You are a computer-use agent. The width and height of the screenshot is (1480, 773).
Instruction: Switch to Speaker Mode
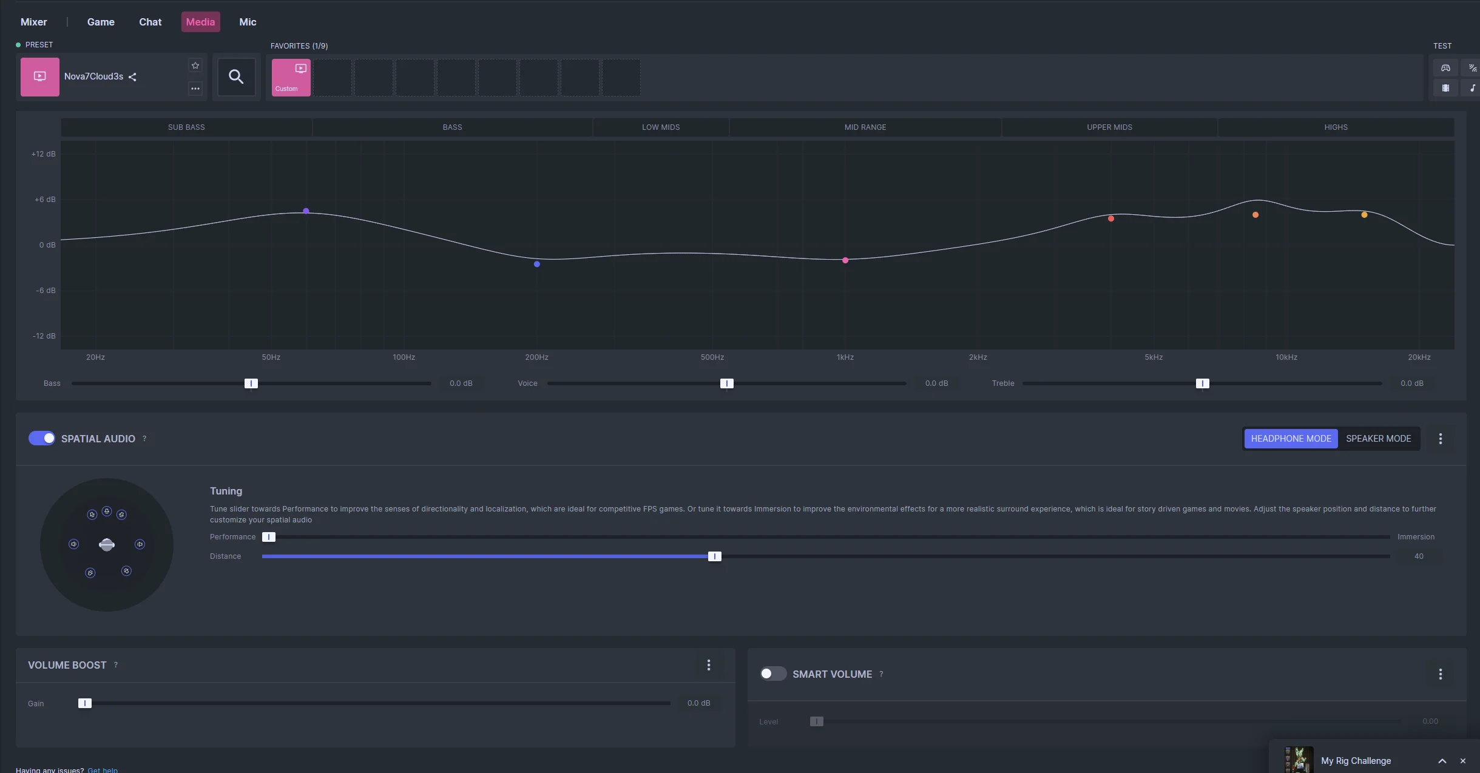click(1378, 438)
